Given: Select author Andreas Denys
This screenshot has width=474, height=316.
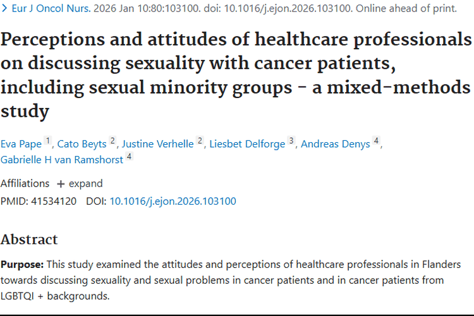Looking at the screenshot, I should (x=335, y=144).
